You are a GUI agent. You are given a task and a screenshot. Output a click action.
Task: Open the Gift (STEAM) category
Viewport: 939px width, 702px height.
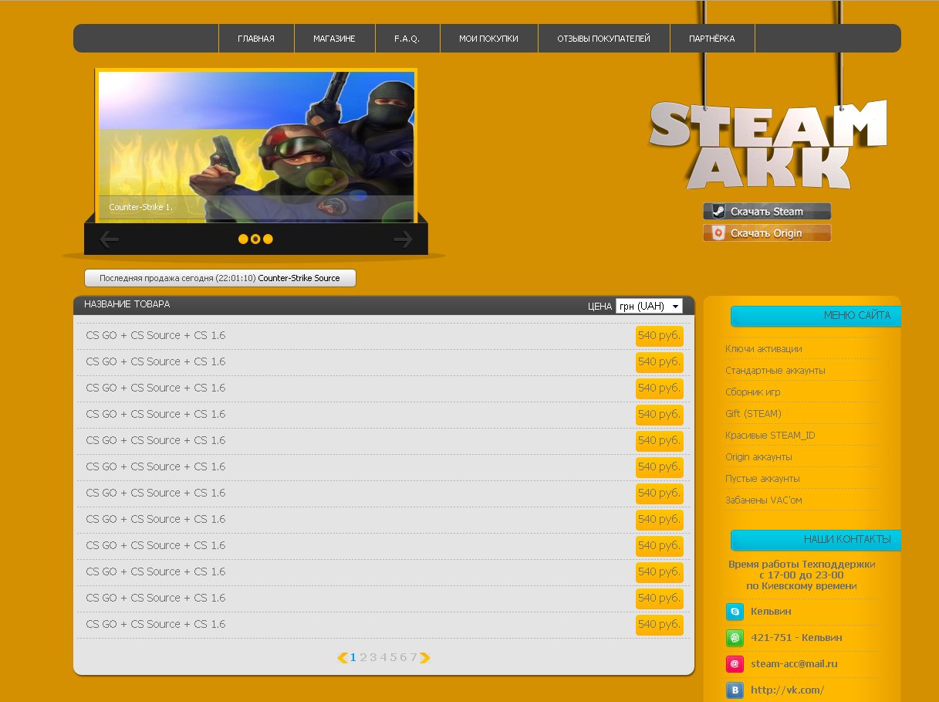[x=753, y=414]
